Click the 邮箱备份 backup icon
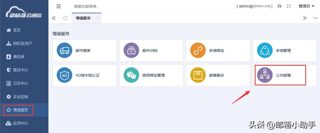Image resolution: width=320 pixels, height=133 pixels. pyautogui.click(x=198, y=75)
